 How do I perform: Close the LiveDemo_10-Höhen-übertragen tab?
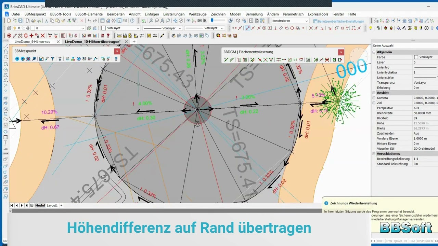point(126,42)
